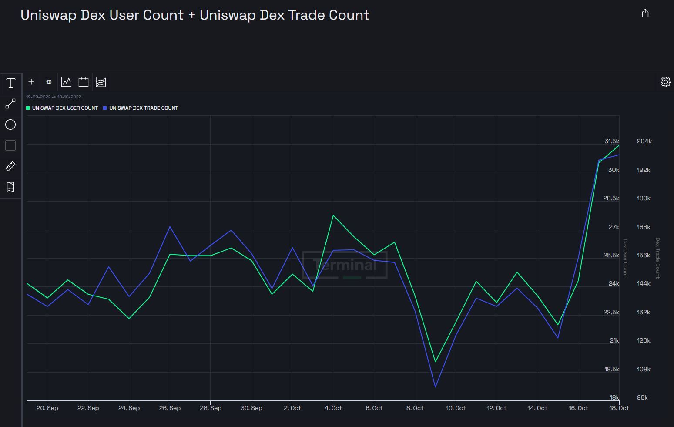
Task: Select the circle shape tool
Action: 10,125
